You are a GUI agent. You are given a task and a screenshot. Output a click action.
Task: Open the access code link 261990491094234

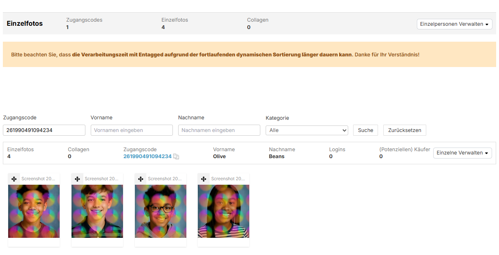click(148, 157)
